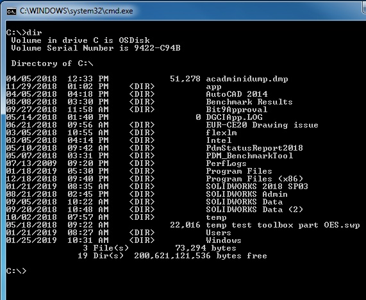Select the acadminidump.dmp file name

247,79
